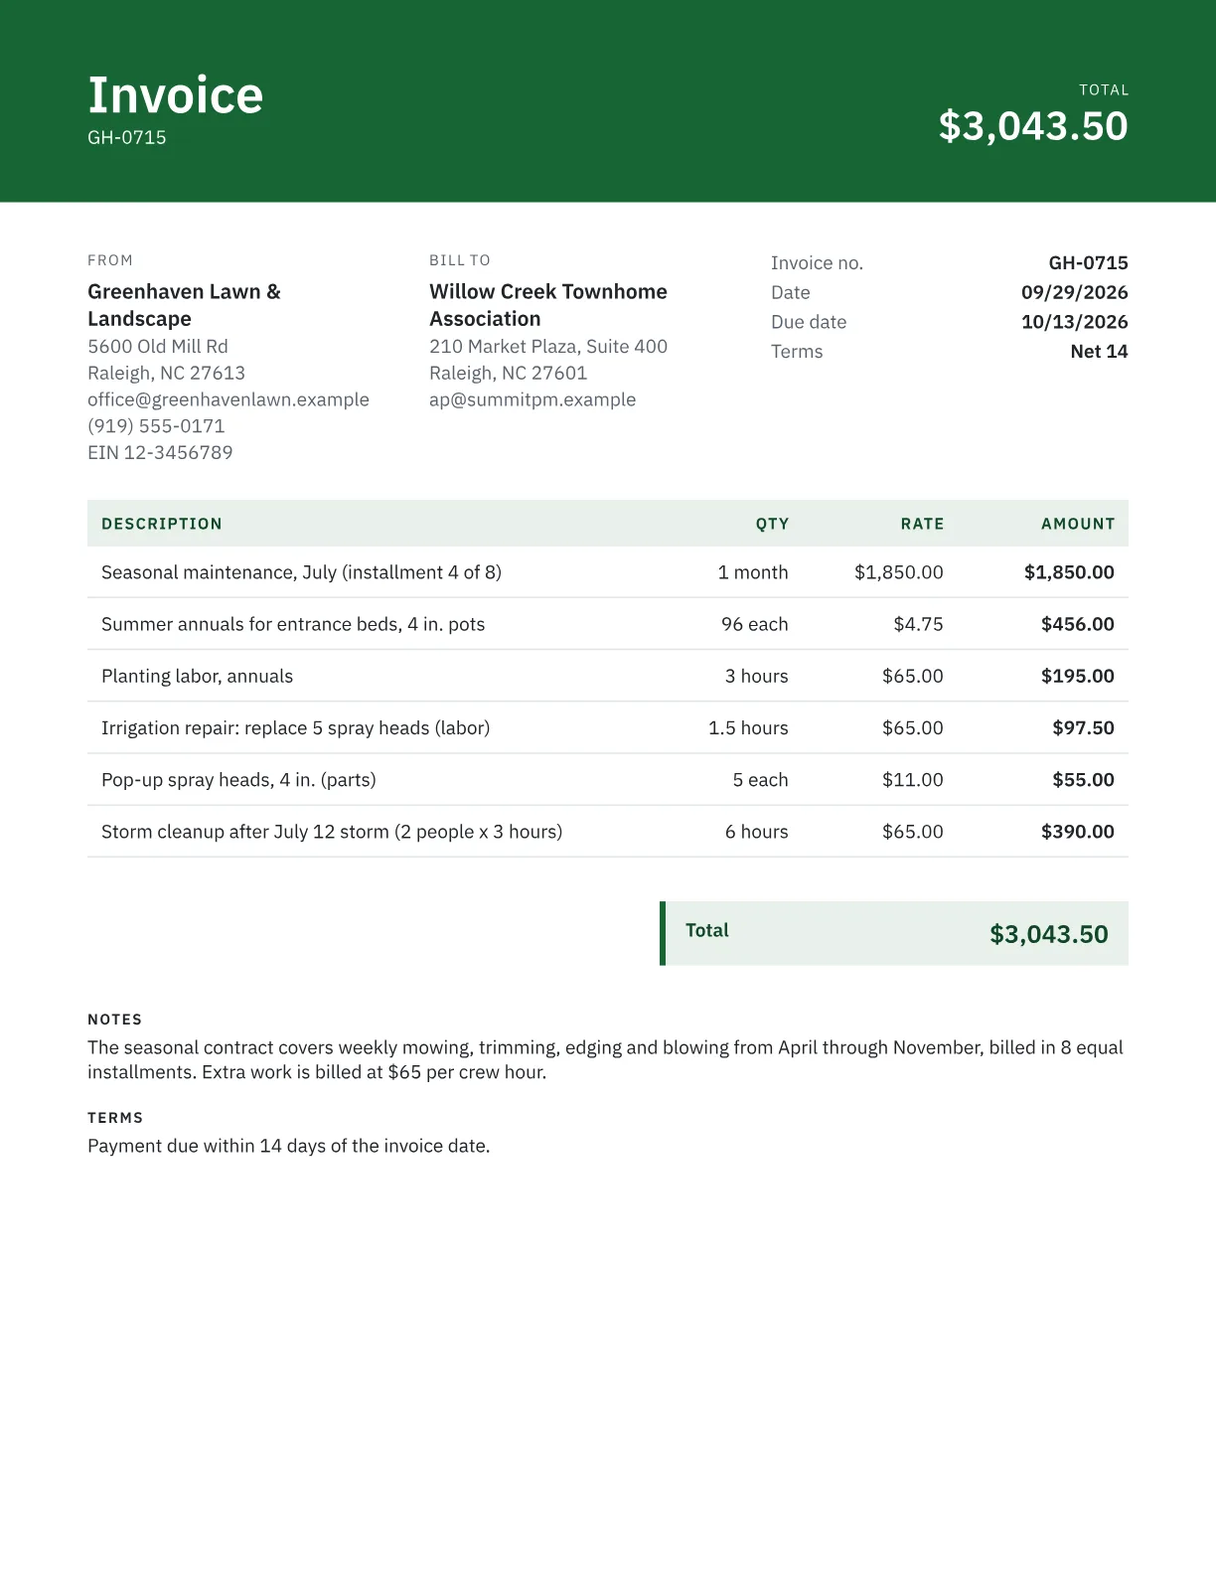The height and width of the screenshot is (1574, 1216).
Task: Select Willow Creek Townhome Association name
Action: coord(548,305)
